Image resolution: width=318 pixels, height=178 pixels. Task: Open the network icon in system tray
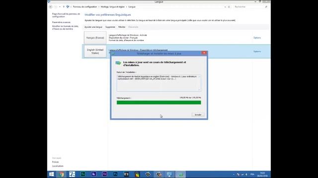coord(242,175)
